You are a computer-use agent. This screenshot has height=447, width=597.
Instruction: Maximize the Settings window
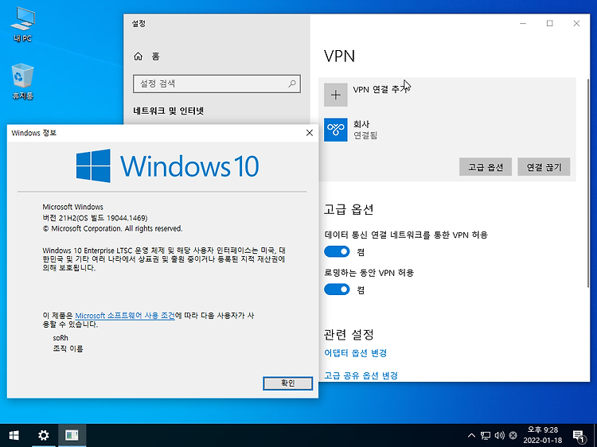tap(550, 24)
